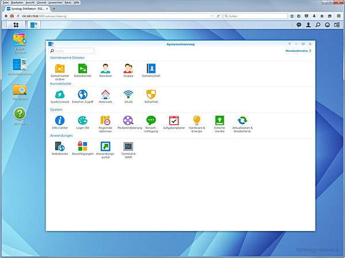Open DSM notifications speech bubble
Screen dimensions: 345x258
pos(299,25)
